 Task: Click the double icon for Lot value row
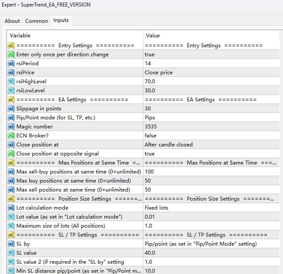11,217
